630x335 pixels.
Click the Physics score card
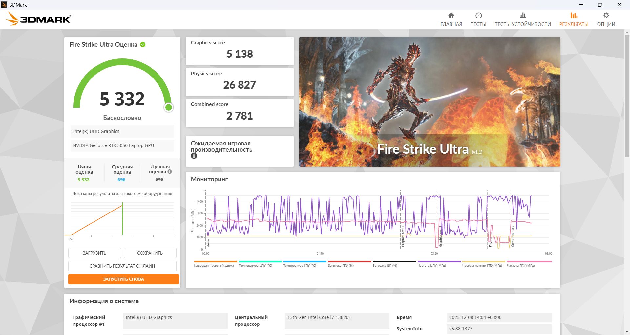click(240, 82)
